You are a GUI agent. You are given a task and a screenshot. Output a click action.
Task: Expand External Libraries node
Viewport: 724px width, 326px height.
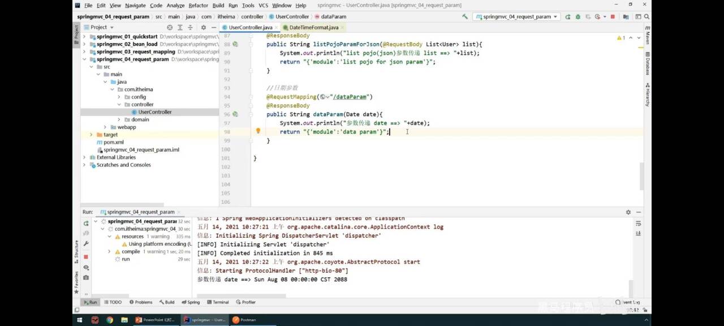coord(85,157)
